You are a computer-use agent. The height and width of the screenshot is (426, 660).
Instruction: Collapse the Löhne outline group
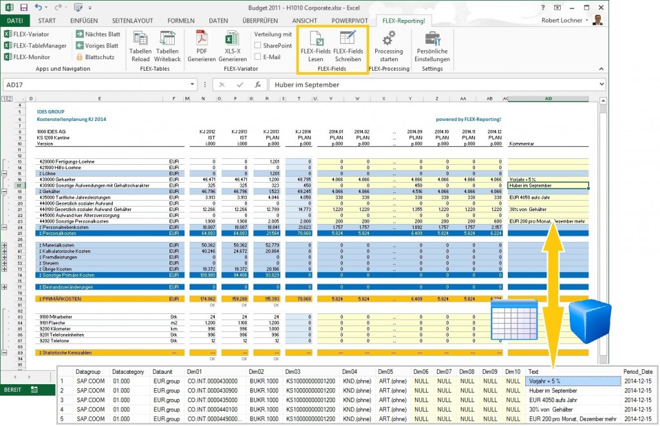[x=5, y=173]
